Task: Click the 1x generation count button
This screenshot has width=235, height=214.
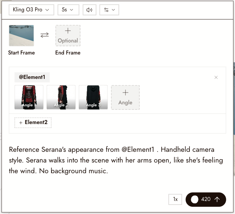Action: click(x=175, y=199)
